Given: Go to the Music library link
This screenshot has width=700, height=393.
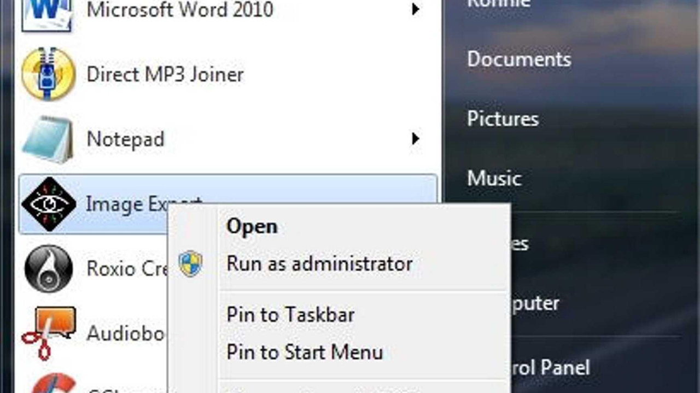Looking at the screenshot, I should tap(494, 178).
